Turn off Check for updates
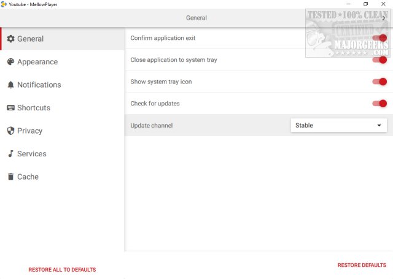Image resolution: width=393 pixels, height=279 pixels. (379, 104)
